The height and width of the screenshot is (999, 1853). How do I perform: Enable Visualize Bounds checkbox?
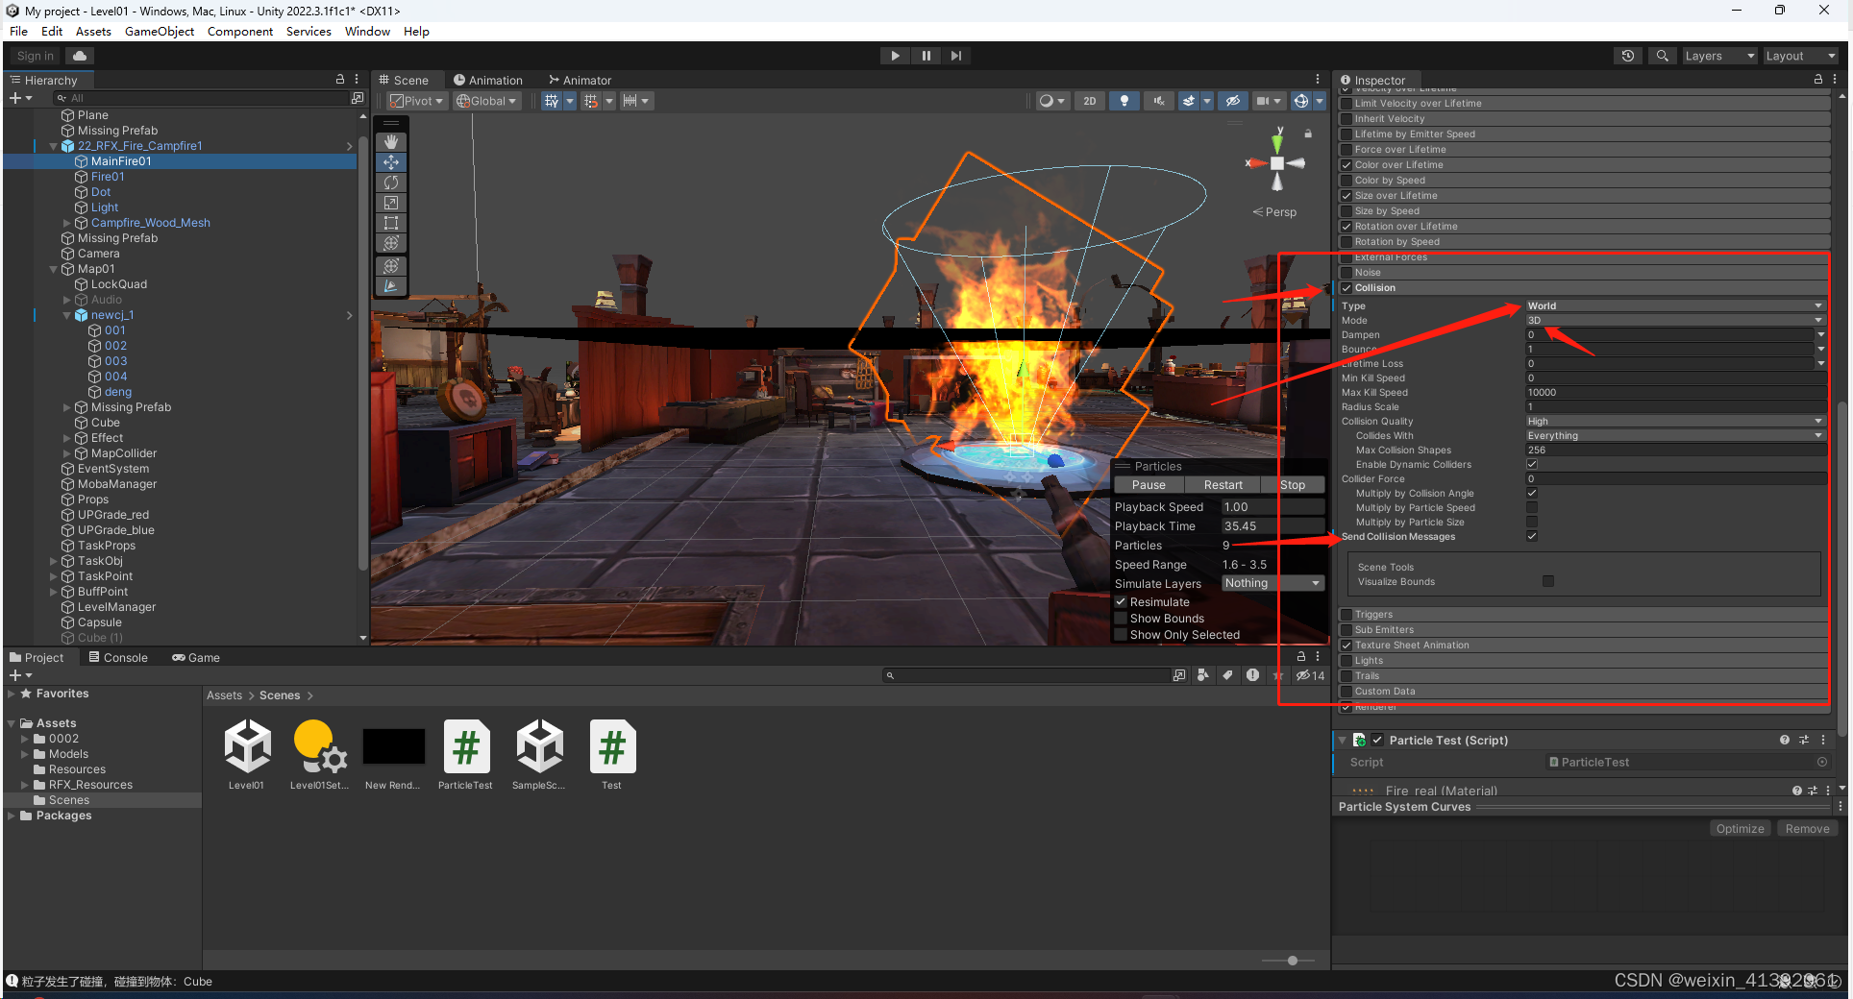point(1547,582)
